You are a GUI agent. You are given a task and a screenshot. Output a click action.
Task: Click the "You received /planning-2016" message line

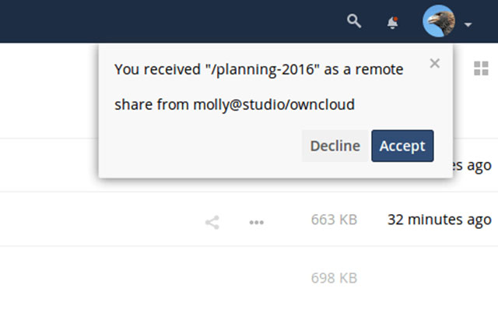pos(258,69)
